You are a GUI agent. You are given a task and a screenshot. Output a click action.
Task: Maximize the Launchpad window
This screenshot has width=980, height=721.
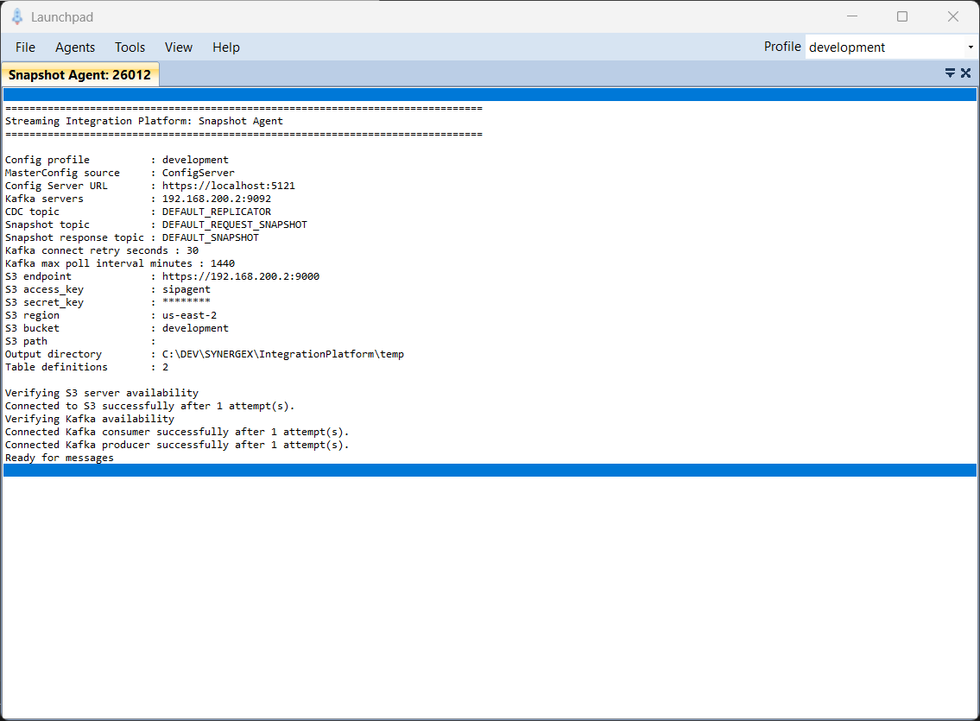click(x=902, y=17)
